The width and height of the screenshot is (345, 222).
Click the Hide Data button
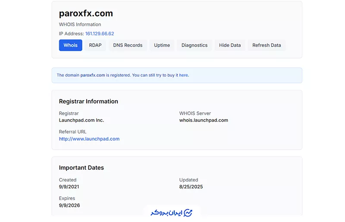(x=230, y=45)
